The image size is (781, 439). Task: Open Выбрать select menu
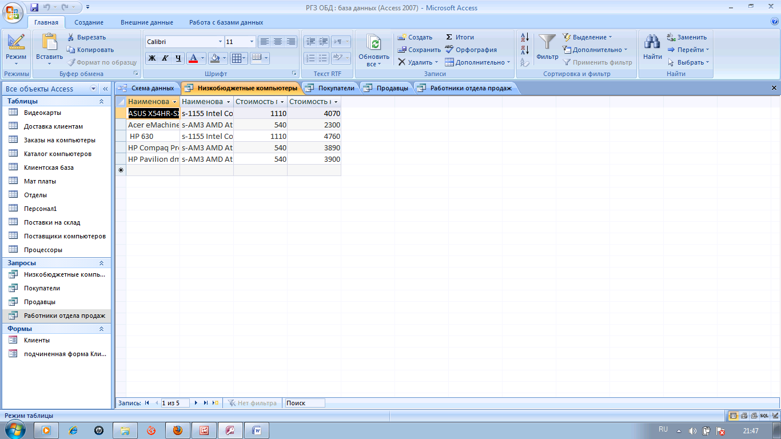point(688,62)
